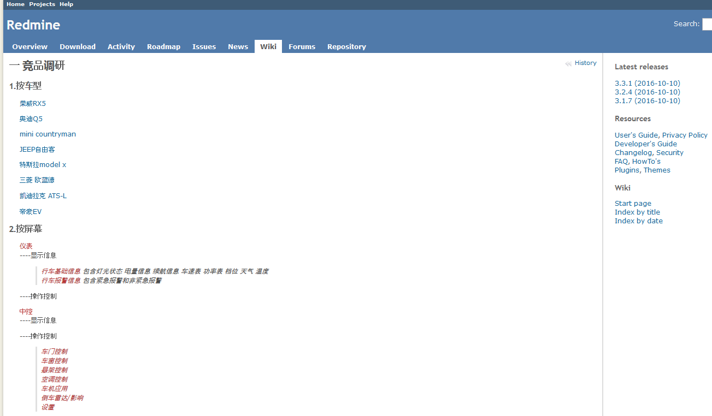Image resolution: width=712 pixels, height=416 pixels.
Task: Switch to the Issues tab
Action: tap(204, 46)
